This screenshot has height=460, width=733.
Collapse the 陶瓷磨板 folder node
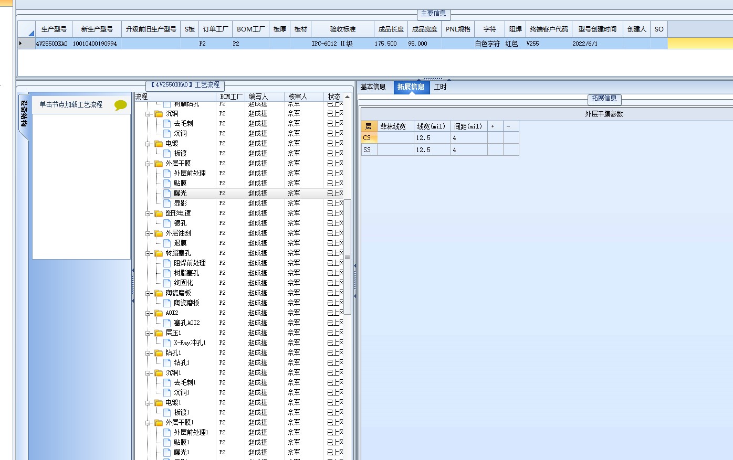point(148,293)
